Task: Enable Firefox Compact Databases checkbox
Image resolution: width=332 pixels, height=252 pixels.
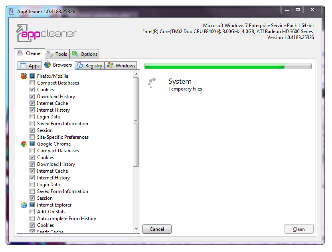Action: click(x=32, y=83)
